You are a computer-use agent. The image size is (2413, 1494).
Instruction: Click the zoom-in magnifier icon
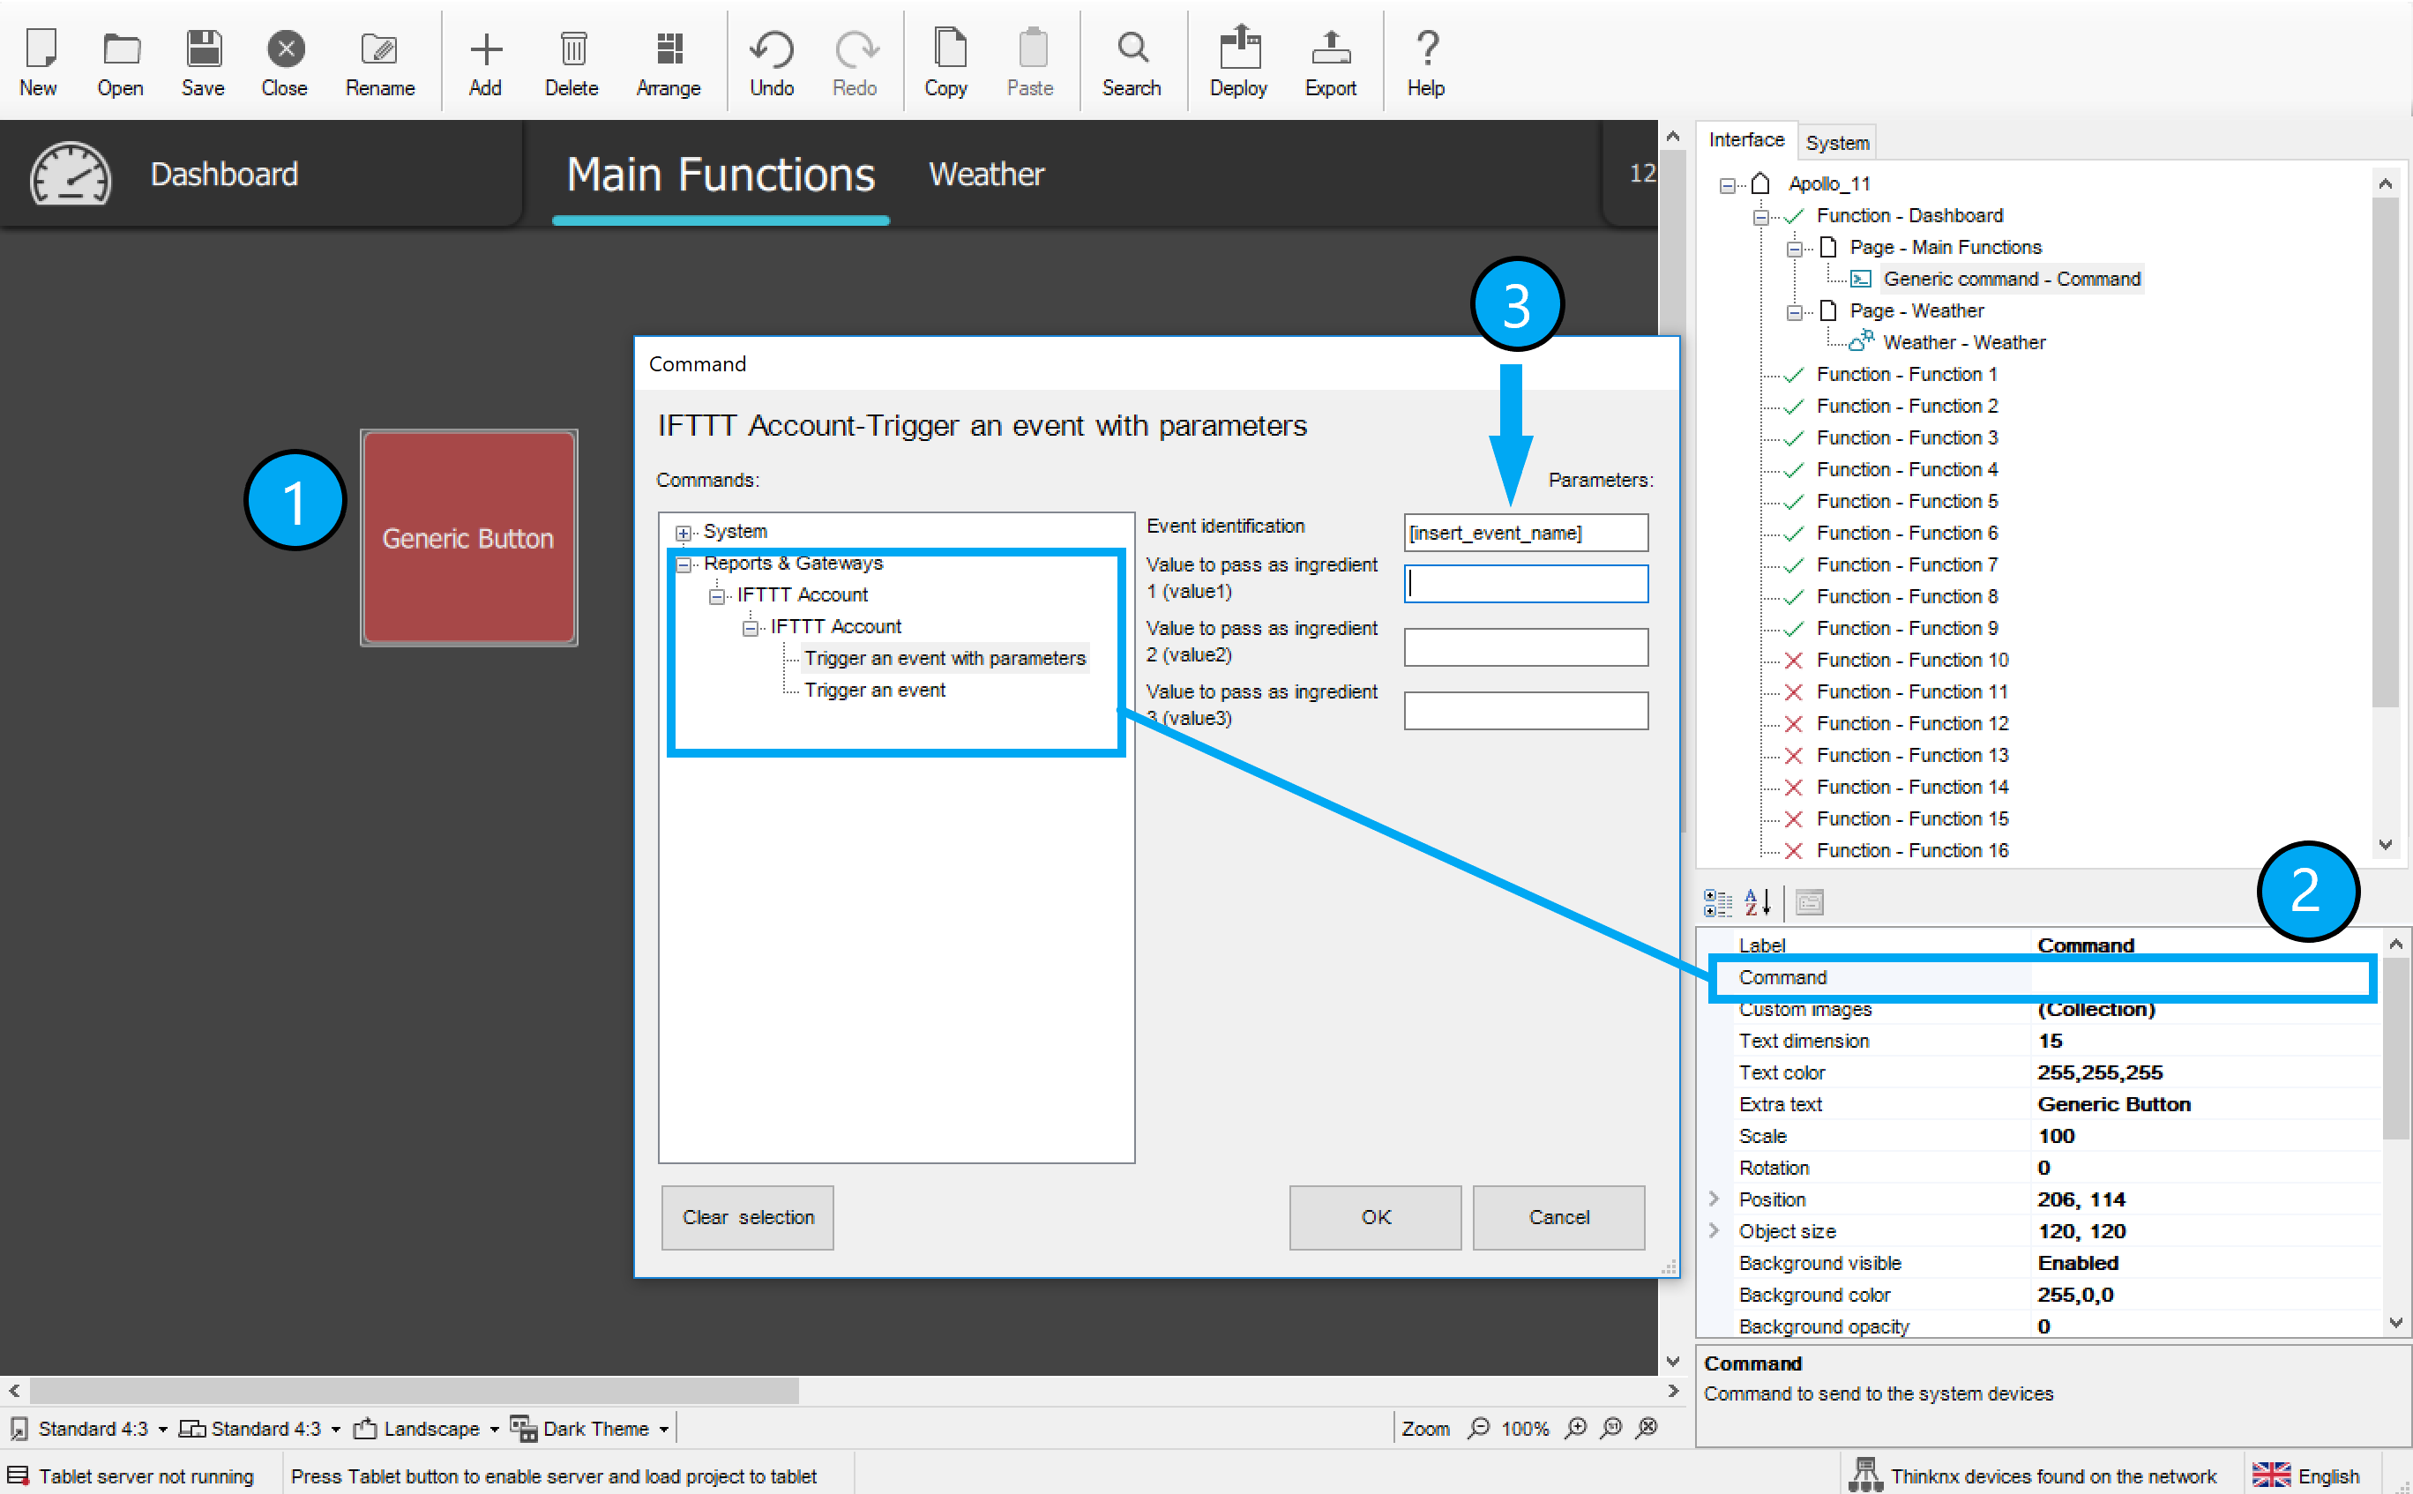point(1576,1428)
